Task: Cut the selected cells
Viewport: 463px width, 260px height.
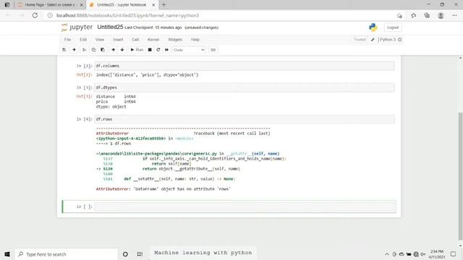Action: click(x=84, y=50)
